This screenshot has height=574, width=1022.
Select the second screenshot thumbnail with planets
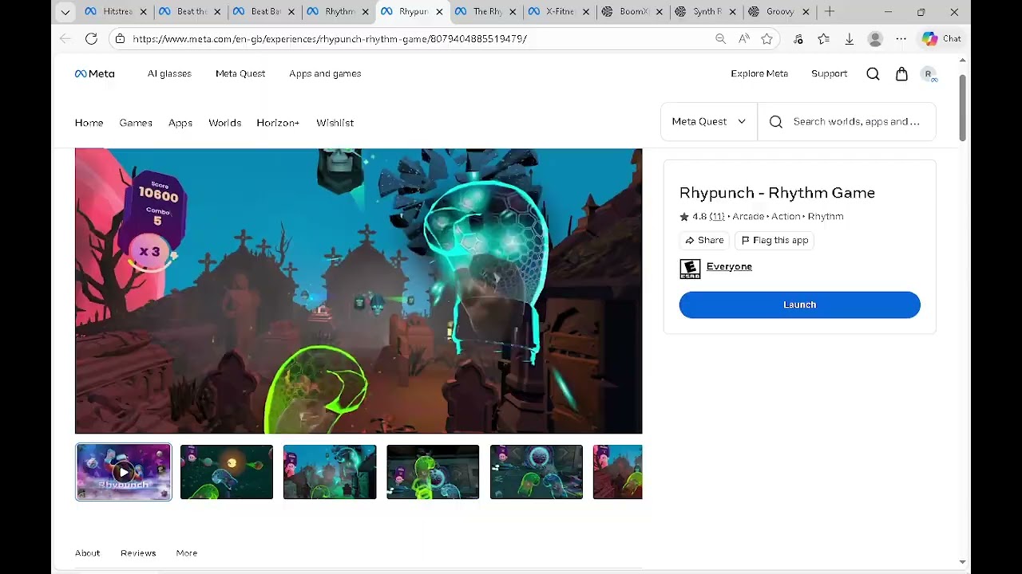point(227,472)
